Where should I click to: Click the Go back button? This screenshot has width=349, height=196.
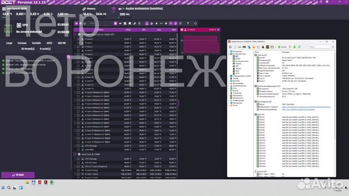point(17,175)
